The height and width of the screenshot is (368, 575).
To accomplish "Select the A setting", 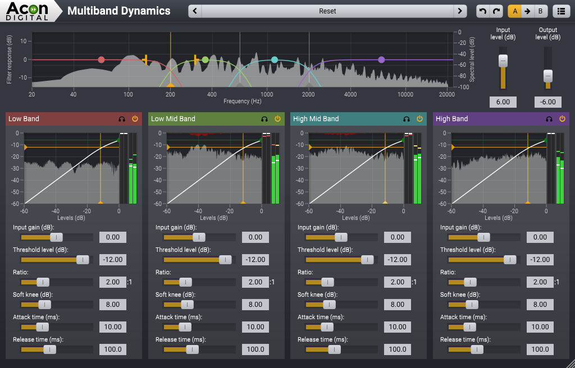I will 514,11.
